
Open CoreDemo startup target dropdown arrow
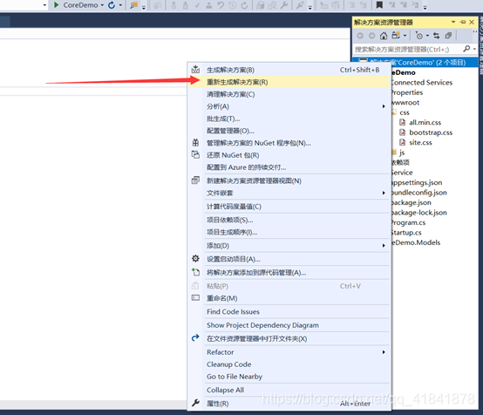pyautogui.click(x=102, y=5)
